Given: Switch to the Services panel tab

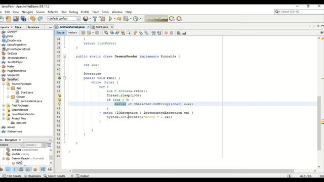Looking at the screenshot, I should 33,27.
